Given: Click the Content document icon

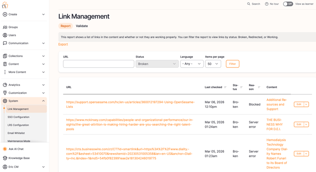Looking at the screenshot, I should 5,64.
